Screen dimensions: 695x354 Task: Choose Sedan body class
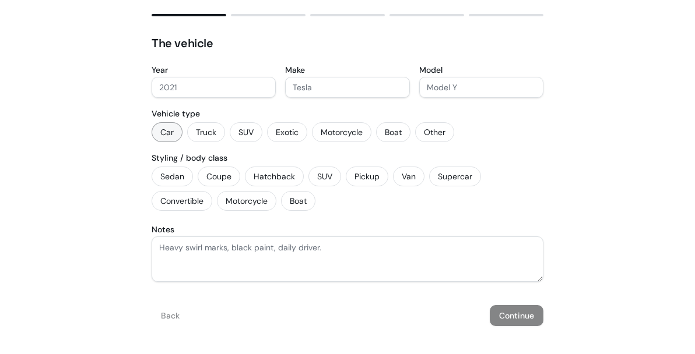(x=173, y=176)
